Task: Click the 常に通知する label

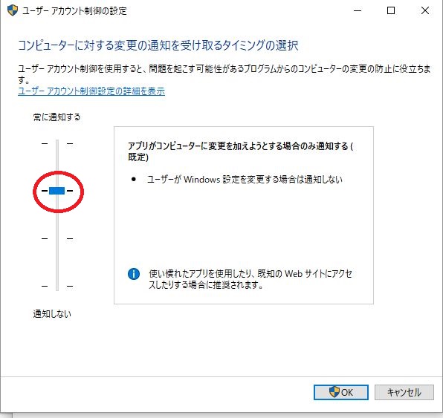Action: (x=56, y=117)
